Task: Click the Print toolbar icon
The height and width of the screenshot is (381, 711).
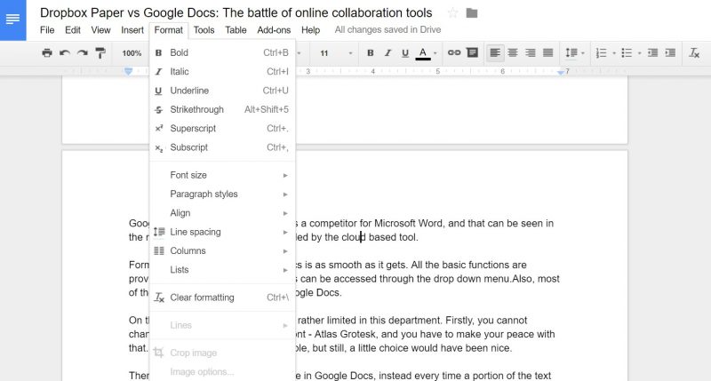Action: [x=47, y=53]
